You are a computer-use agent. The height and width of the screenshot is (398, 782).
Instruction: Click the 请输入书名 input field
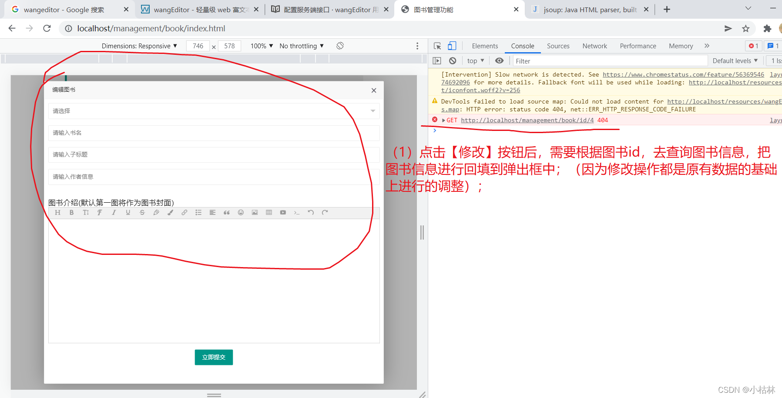pyautogui.click(x=214, y=133)
